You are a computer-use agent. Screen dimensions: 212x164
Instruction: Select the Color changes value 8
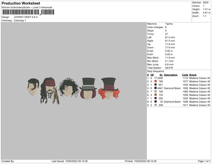(166, 27)
